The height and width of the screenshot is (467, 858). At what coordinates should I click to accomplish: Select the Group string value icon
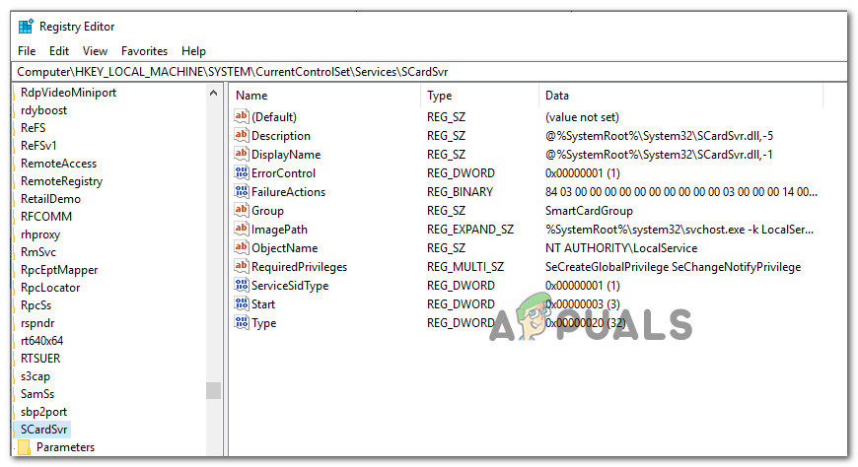coord(242,210)
